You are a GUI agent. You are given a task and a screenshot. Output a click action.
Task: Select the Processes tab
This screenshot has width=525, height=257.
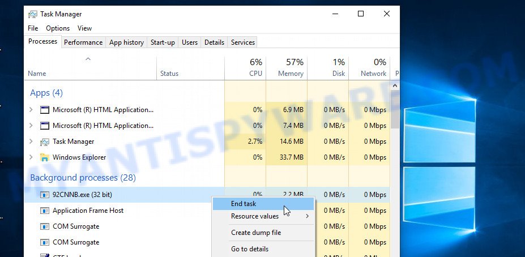click(x=43, y=41)
